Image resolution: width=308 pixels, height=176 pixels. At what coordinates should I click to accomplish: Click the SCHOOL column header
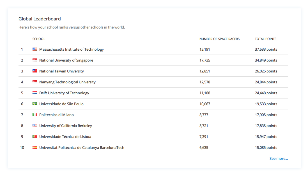[39, 39]
